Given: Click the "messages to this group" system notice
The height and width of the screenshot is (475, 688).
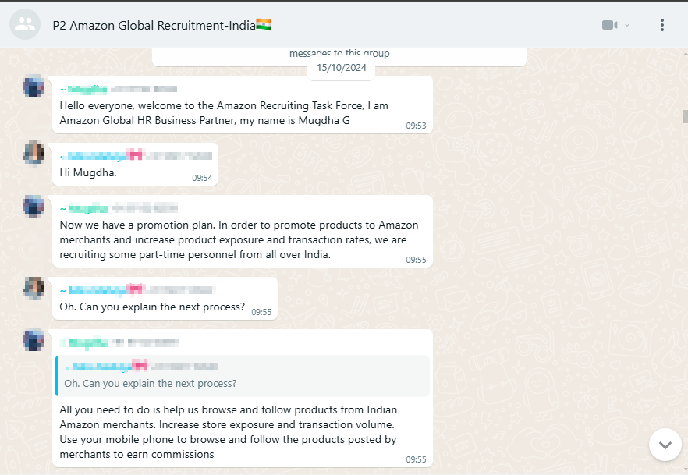Looking at the screenshot, I should (x=339, y=54).
